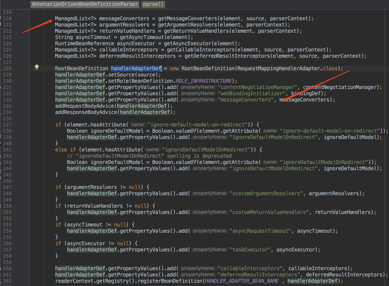Click getDeferredResultInterceptors method call
The width and height of the screenshot is (389, 286).
(x=227, y=56)
